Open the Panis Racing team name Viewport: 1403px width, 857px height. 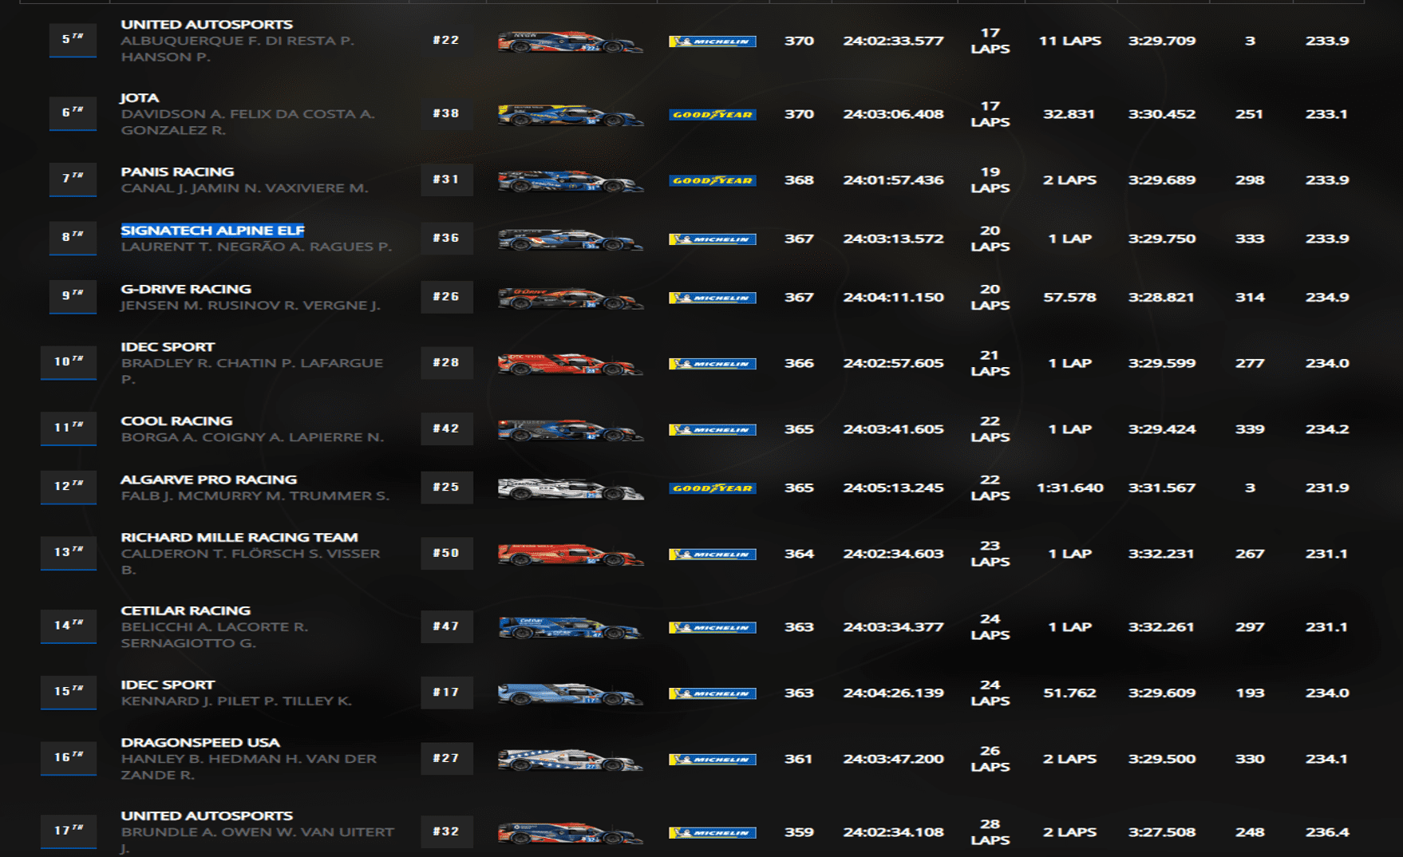[x=177, y=172]
